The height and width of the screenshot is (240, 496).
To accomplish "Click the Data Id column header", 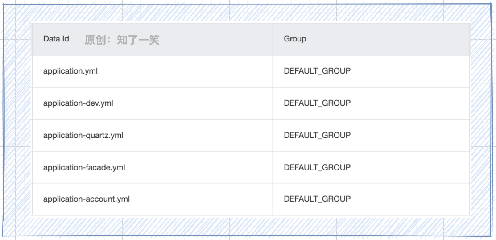I will click(56, 39).
